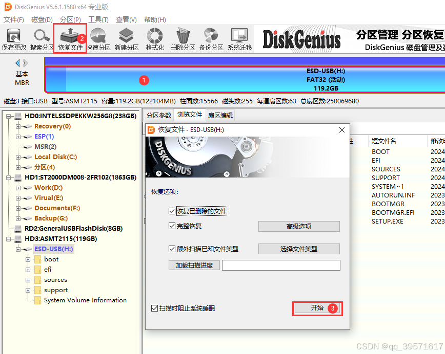Click the MSR(2) partition icon

tap(28, 147)
